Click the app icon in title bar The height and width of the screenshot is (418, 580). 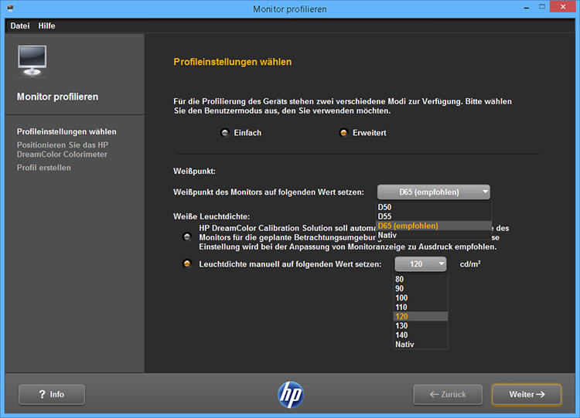pos(10,8)
